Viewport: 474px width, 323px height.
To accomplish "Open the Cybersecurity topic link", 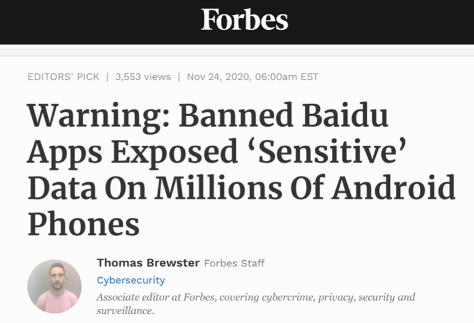I will pos(131,280).
